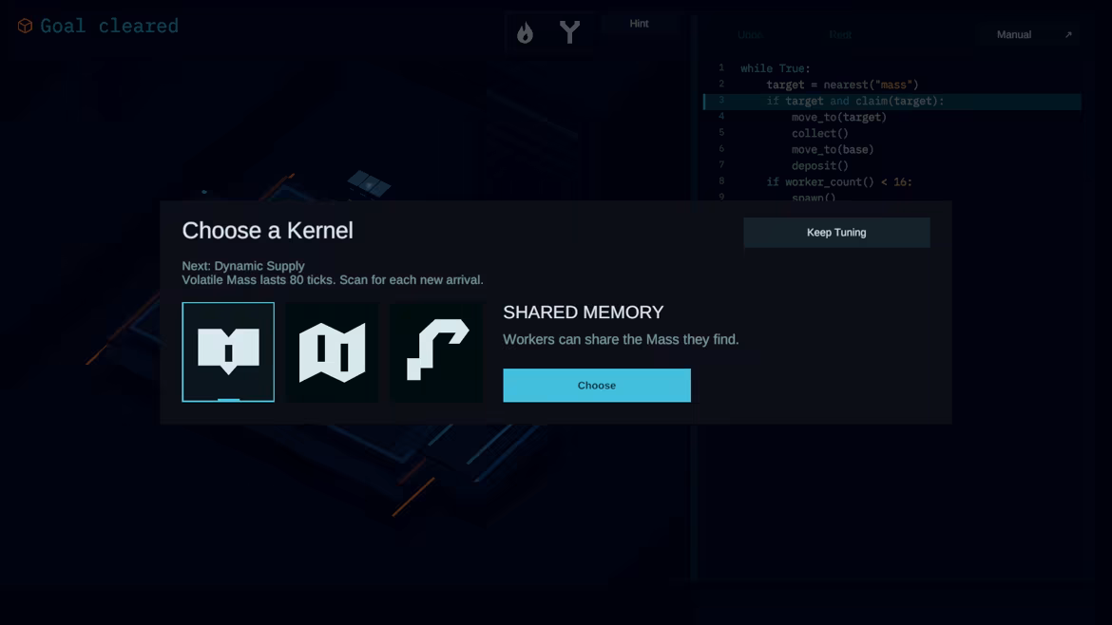This screenshot has width=1112, height=625.
Task: Click the Undo button in code editor
Action: [x=750, y=35]
